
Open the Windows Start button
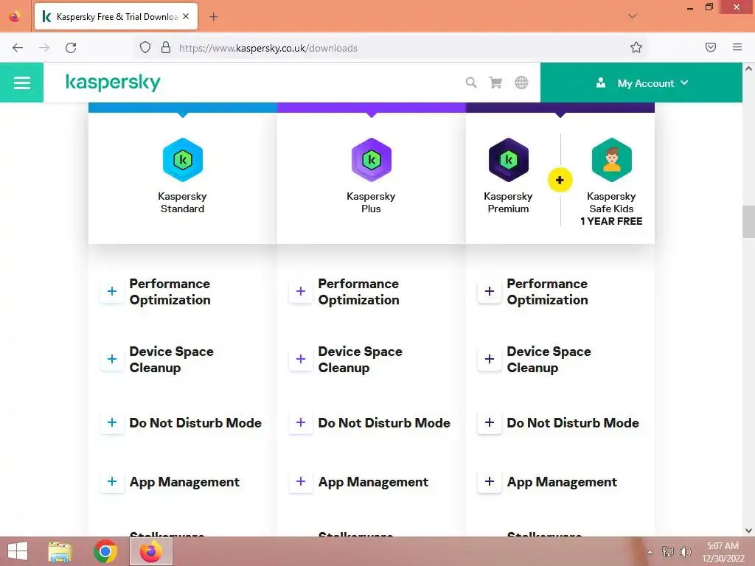click(18, 551)
